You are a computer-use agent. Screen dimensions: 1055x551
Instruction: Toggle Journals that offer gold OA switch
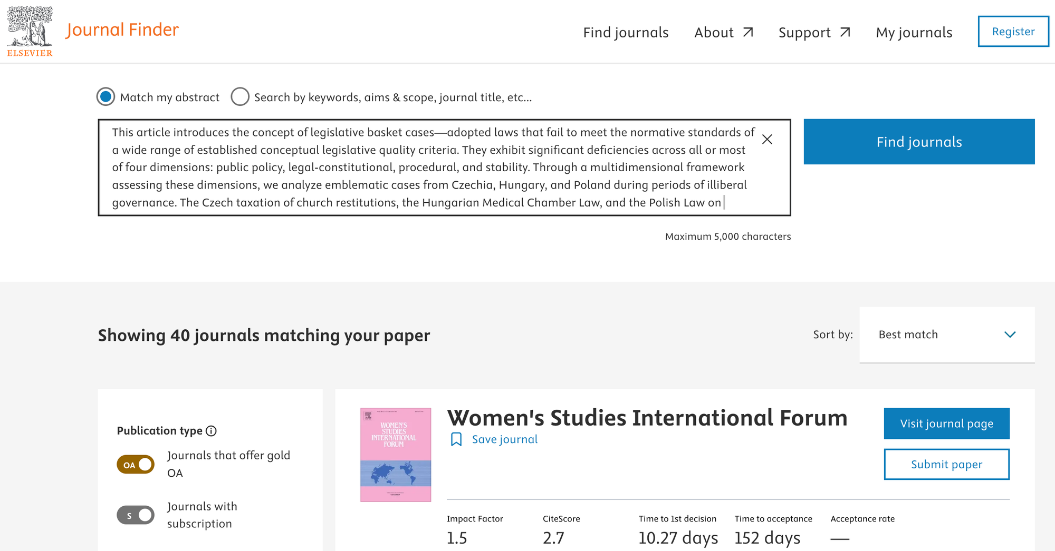[136, 465]
